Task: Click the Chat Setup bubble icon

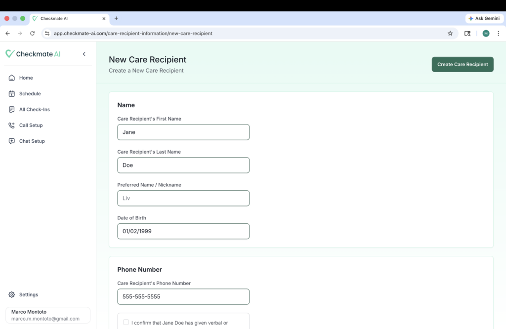Action: pyautogui.click(x=12, y=141)
